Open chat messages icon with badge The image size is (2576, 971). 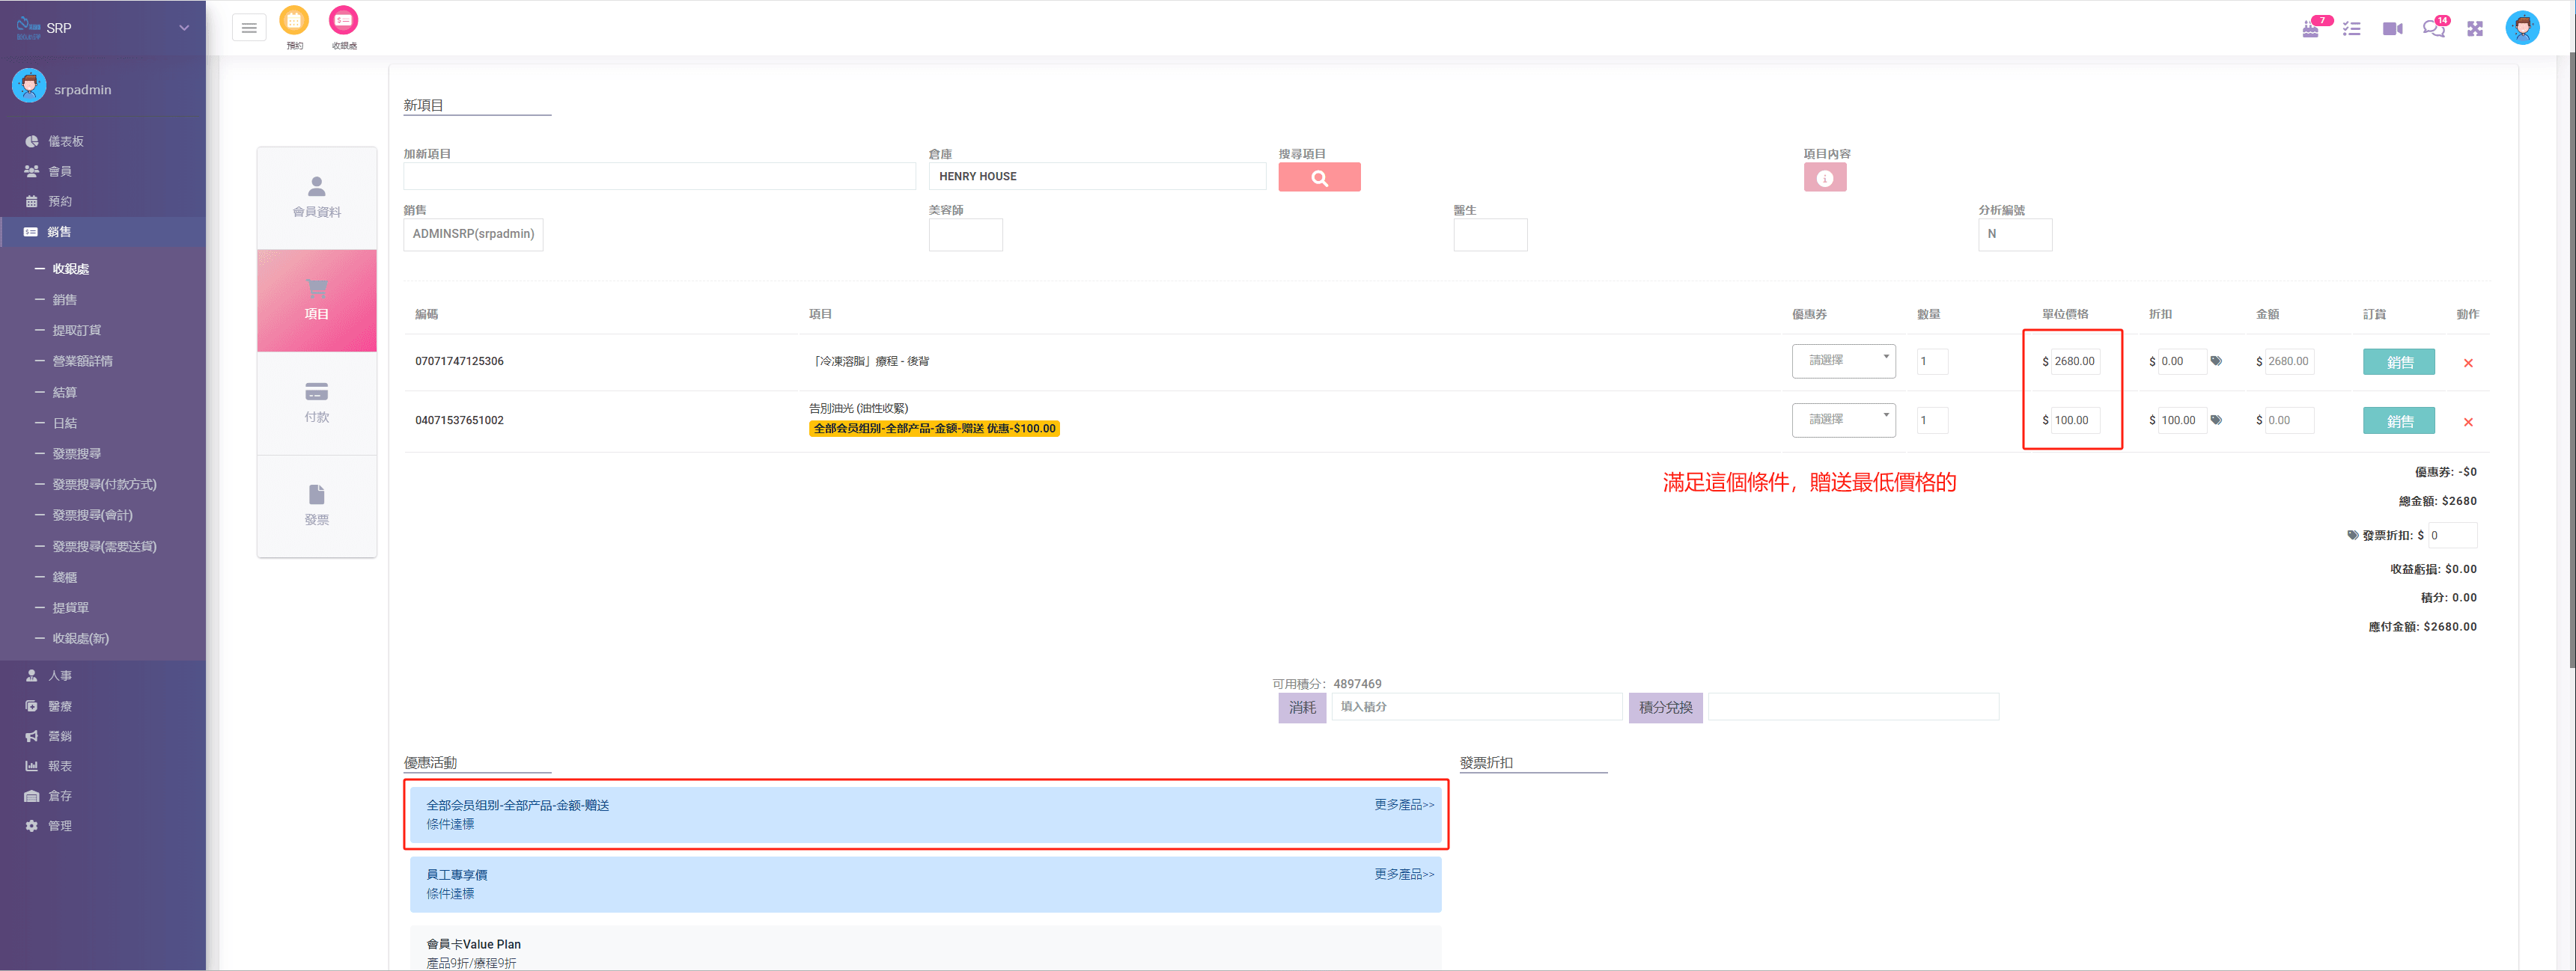coord(2432,29)
